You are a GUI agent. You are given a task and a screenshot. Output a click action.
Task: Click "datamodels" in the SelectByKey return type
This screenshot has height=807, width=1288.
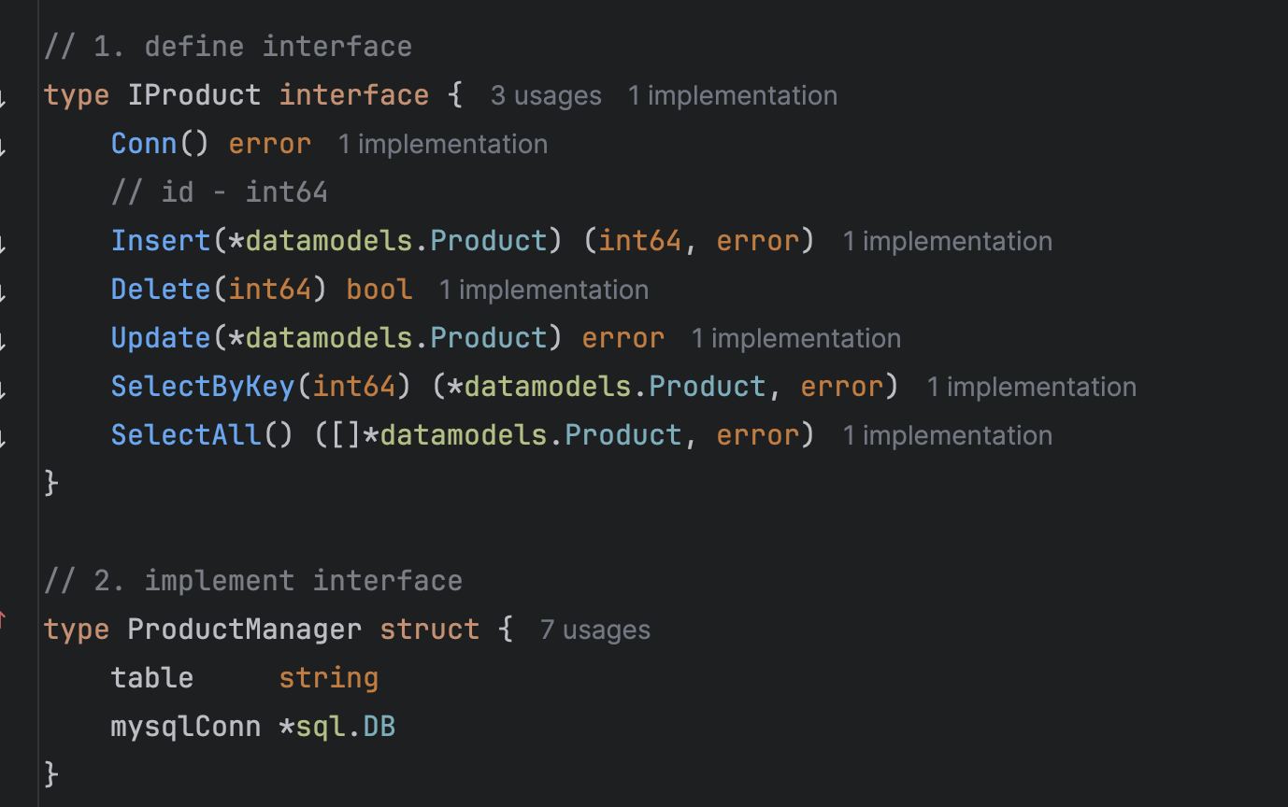pos(548,387)
